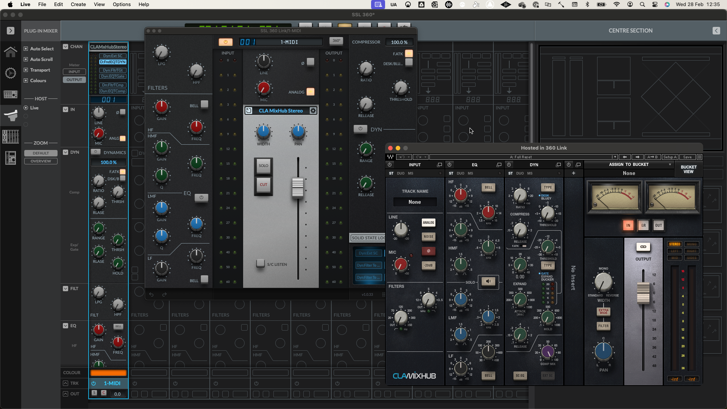This screenshot has height=409, width=727.
Task: Toggle the Colours checkbox
Action: 26,81
